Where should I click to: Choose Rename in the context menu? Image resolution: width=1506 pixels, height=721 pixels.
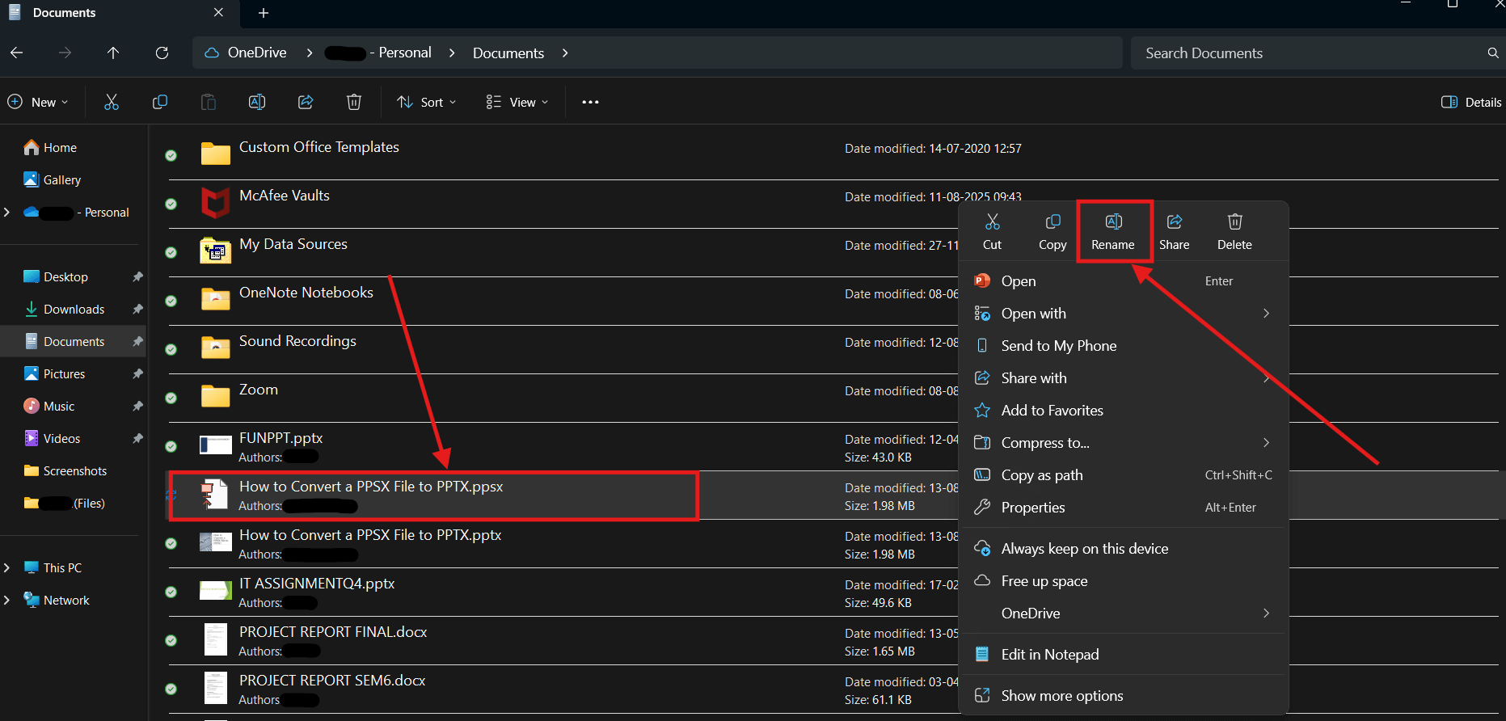[x=1113, y=231]
